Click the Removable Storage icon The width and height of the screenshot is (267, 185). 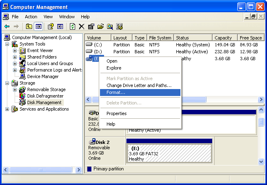22,89
